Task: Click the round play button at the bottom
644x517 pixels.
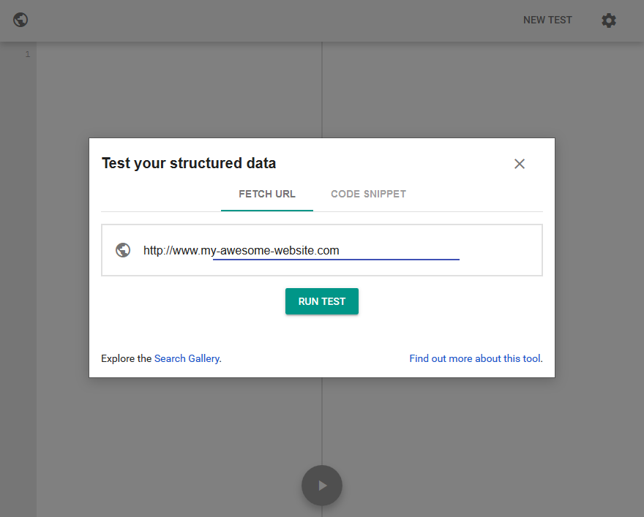Action: [322, 486]
